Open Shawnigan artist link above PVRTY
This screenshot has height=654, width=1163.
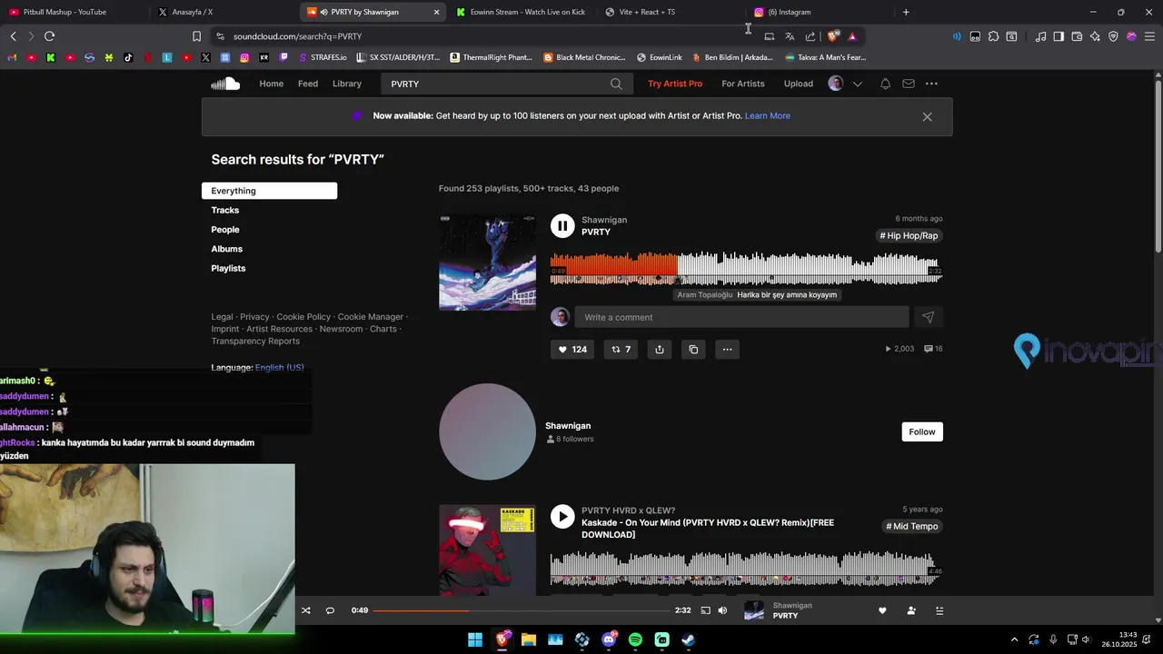tap(604, 220)
